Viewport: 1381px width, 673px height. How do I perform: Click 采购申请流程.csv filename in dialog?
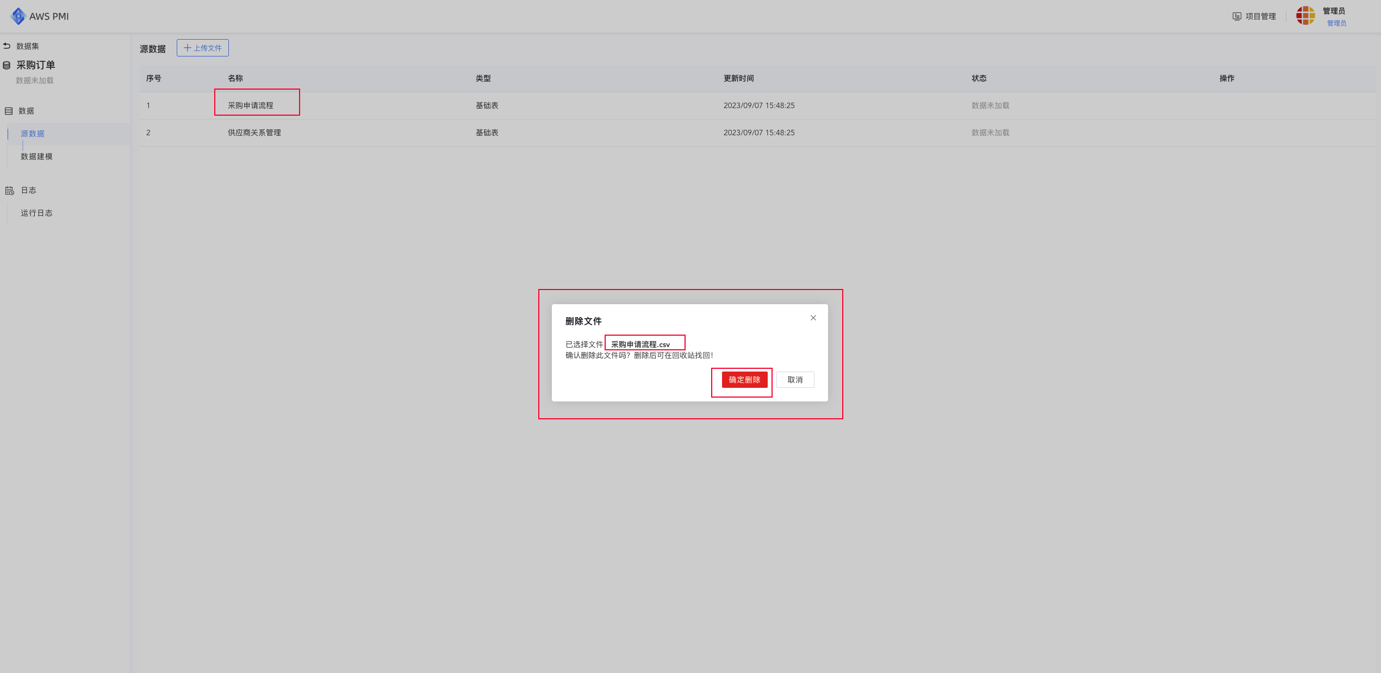click(x=640, y=344)
